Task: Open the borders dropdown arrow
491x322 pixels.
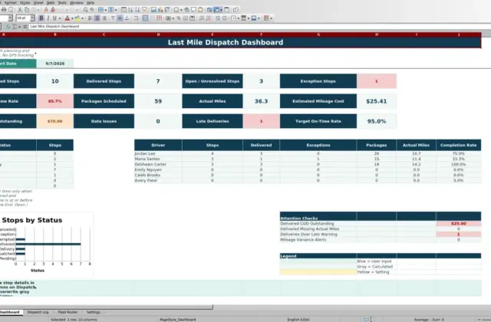Action: pos(238,18)
